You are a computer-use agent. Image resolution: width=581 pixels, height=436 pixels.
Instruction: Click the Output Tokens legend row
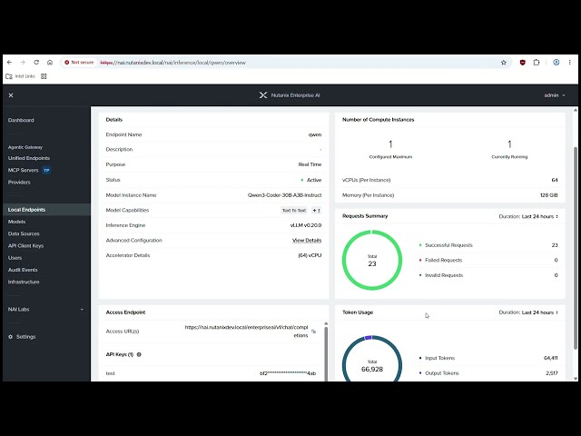click(488, 373)
